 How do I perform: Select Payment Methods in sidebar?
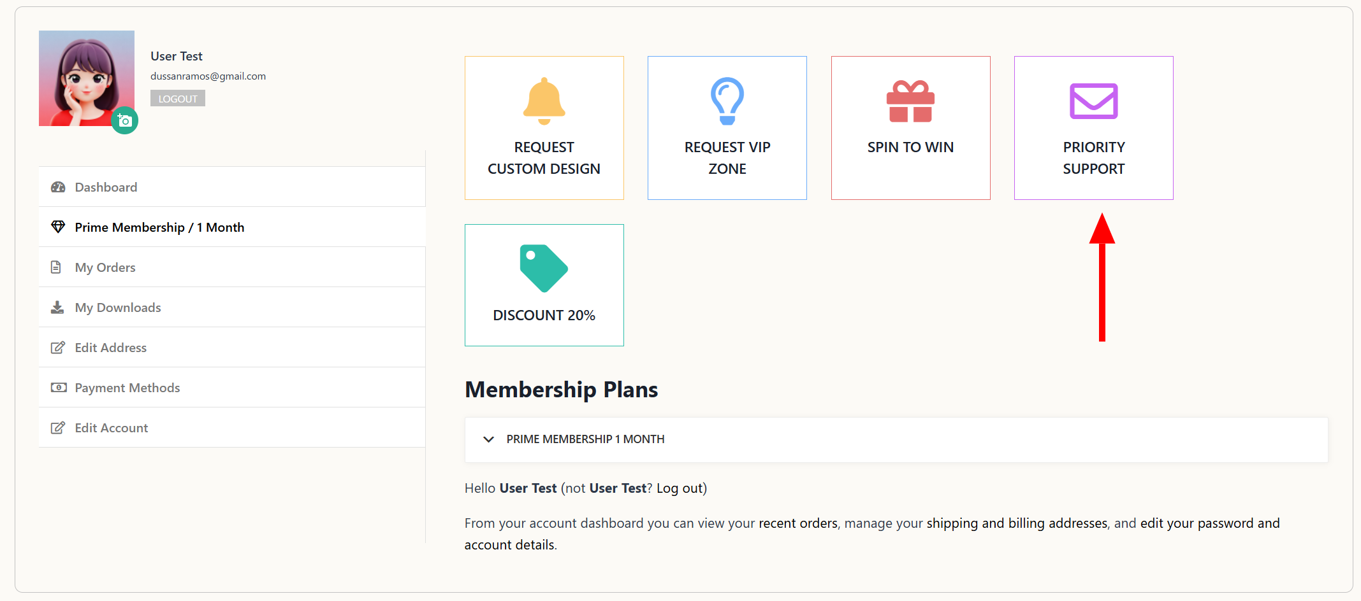click(127, 388)
